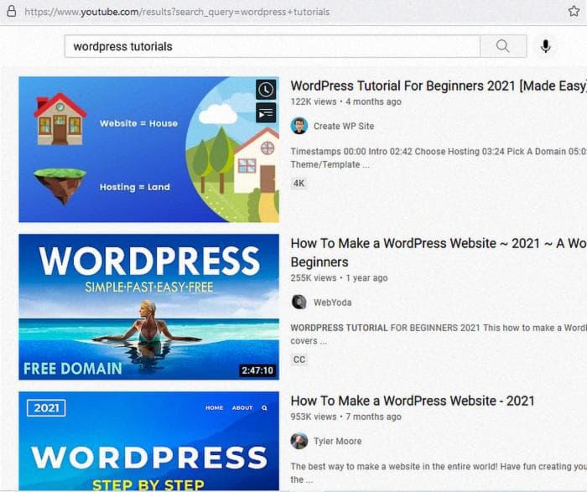Open Create WP Site channel avatar
This screenshot has width=587, height=492.
(299, 126)
